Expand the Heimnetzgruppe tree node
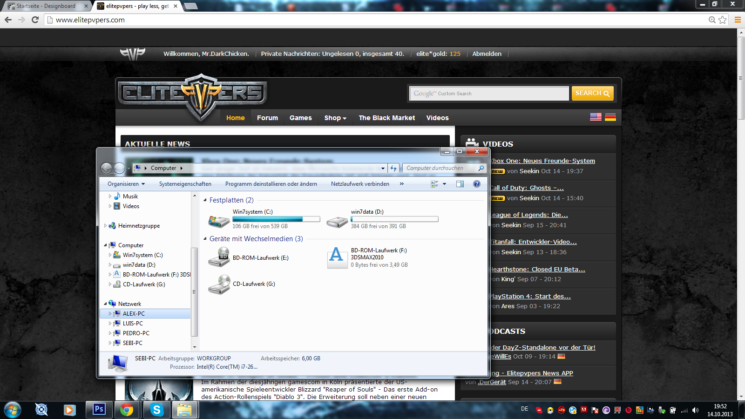745x419 pixels. pyautogui.click(x=105, y=226)
